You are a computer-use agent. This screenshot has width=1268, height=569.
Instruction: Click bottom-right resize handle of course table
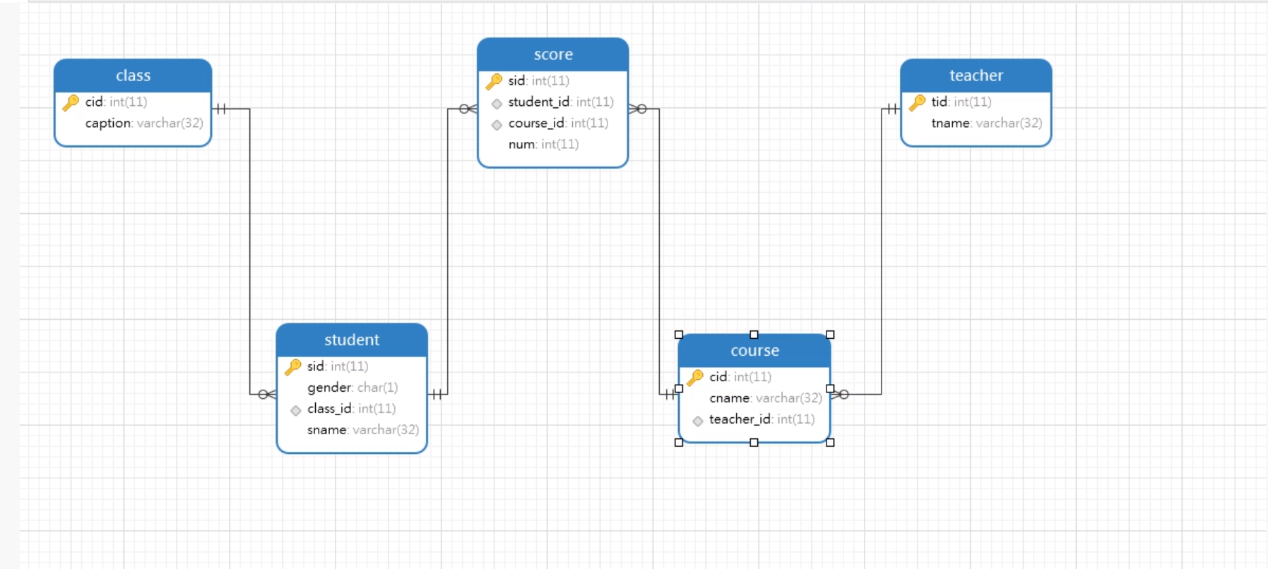point(830,443)
